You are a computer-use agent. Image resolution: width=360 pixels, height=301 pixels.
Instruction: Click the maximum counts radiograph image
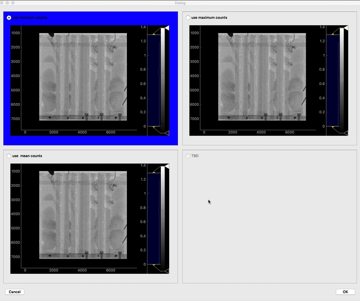pos(262,77)
